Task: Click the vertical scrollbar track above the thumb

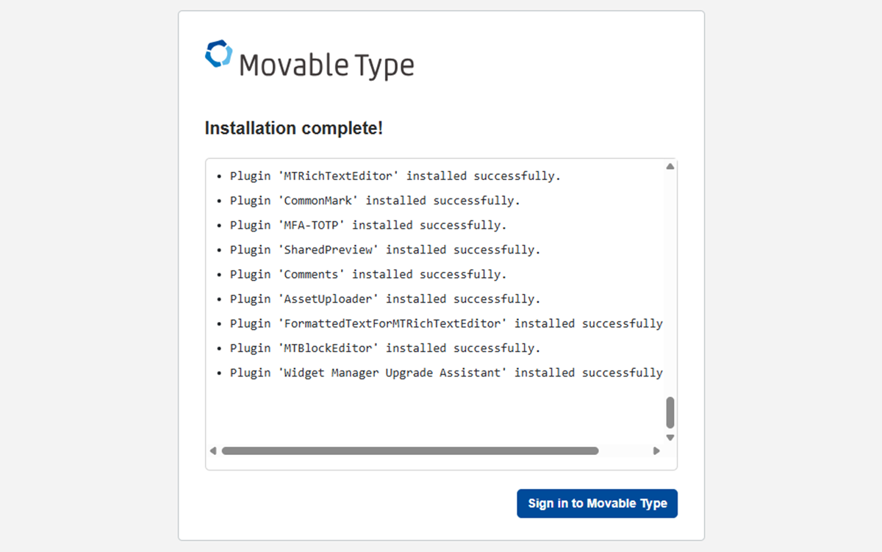Action: (x=670, y=279)
